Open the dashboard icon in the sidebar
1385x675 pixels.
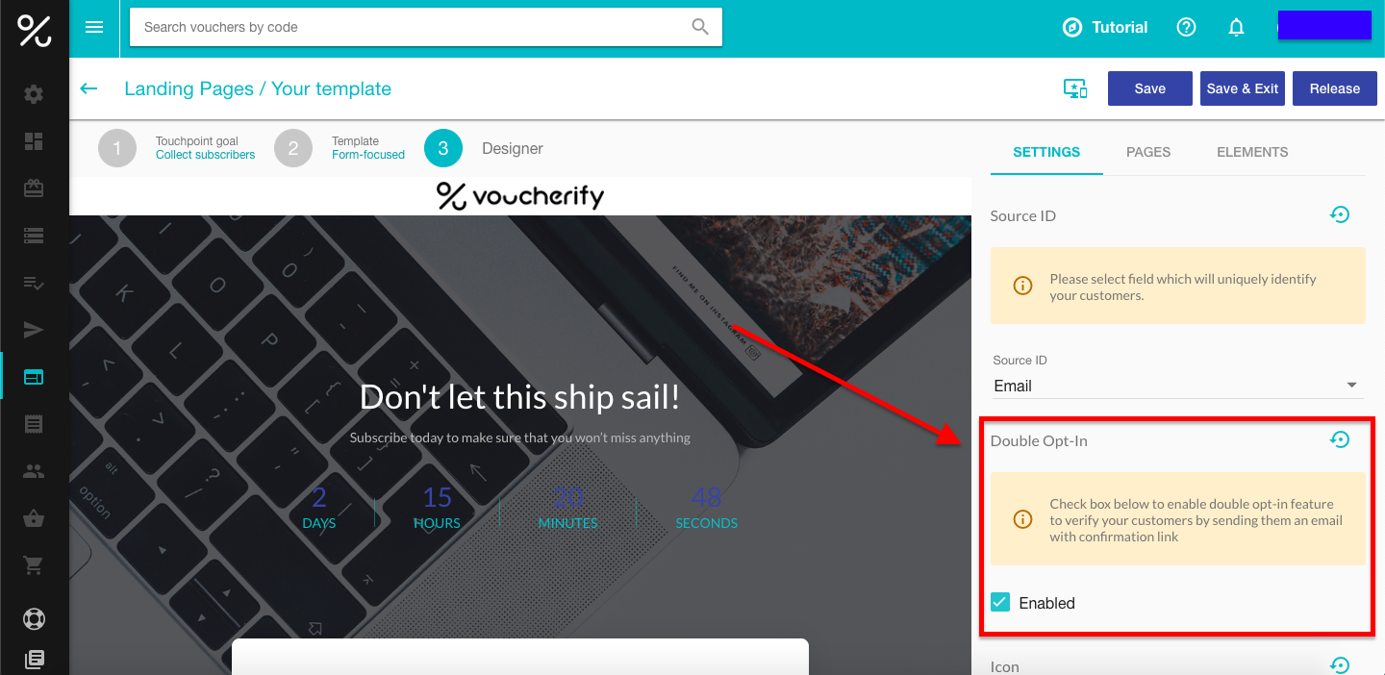click(x=34, y=141)
